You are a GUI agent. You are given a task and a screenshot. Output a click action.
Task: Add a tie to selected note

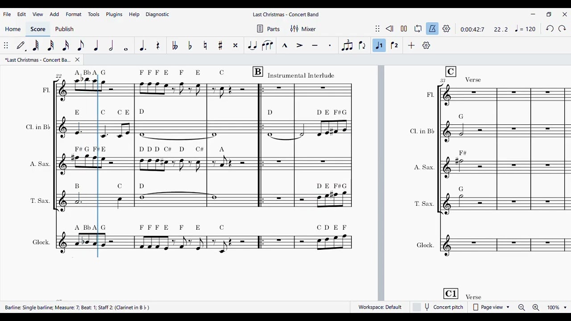(x=252, y=45)
